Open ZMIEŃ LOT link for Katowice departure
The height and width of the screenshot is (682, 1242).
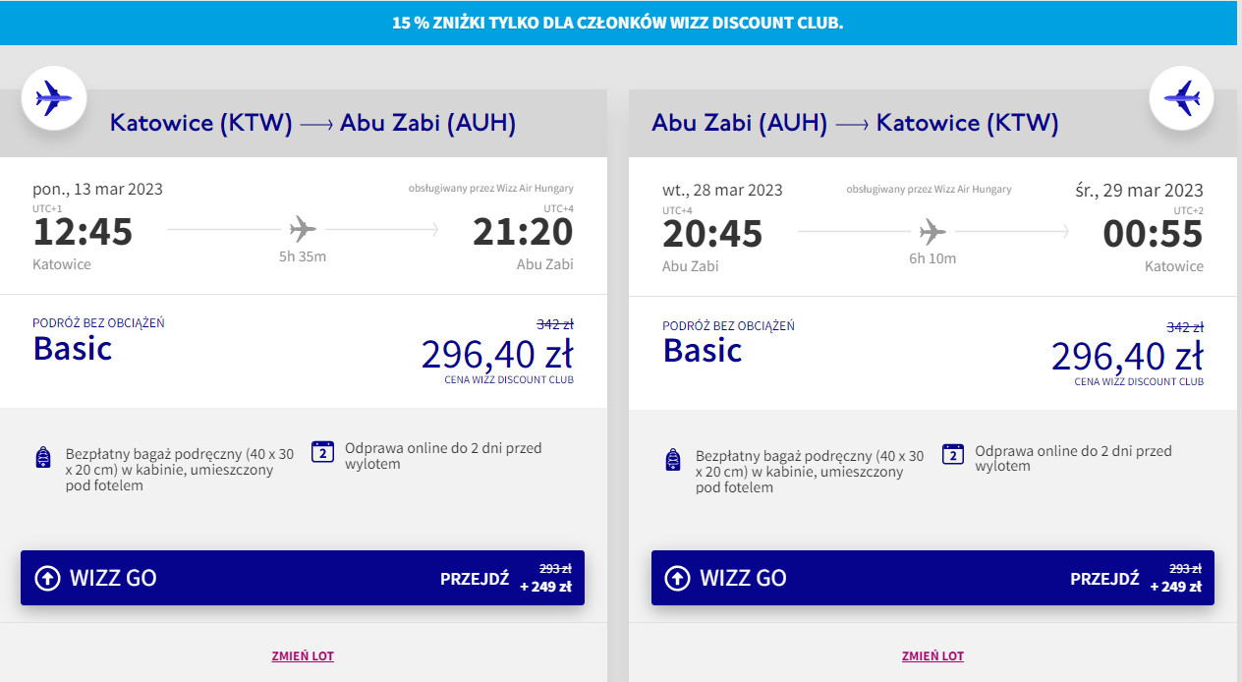click(303, 655)
